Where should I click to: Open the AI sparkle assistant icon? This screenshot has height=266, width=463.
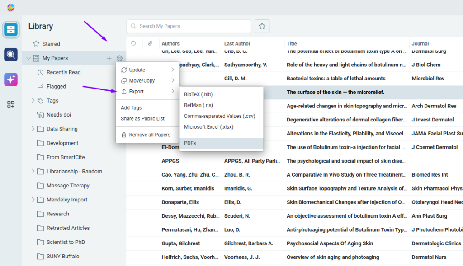pyautogui.click(x=11, y=79)
